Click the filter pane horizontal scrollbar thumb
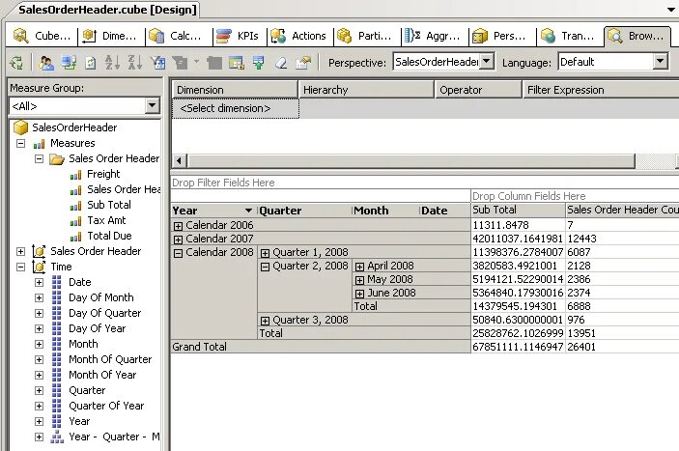Screen dimensions: 679x451 coord(410,161)
